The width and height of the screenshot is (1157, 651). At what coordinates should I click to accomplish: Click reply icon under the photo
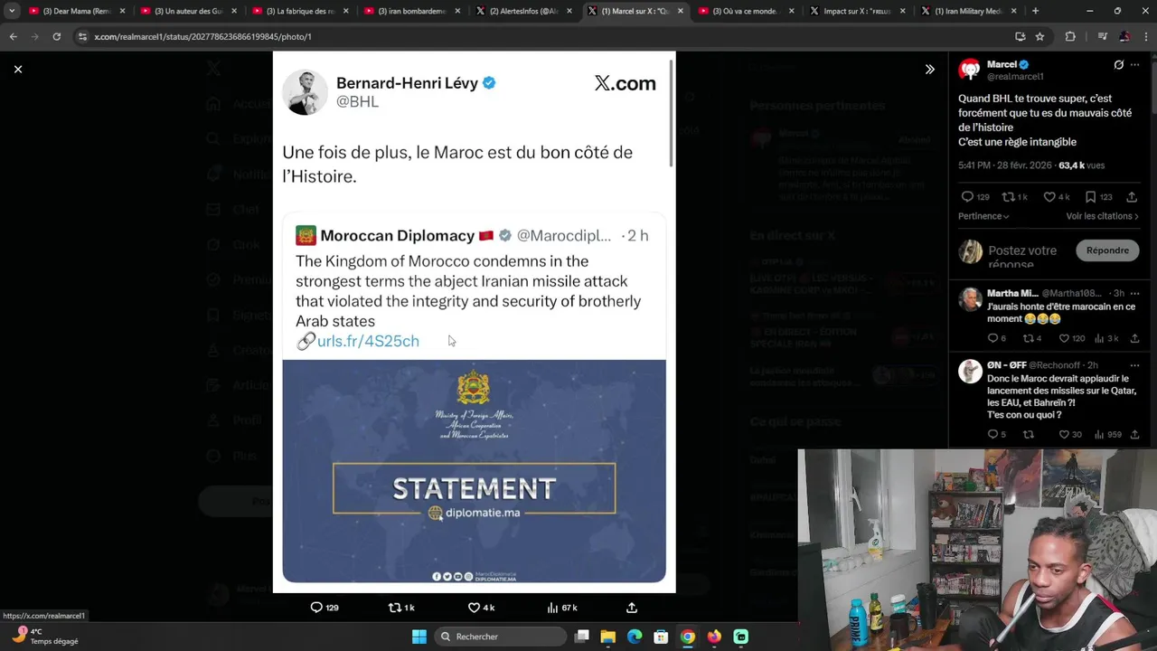coord(316,608)
